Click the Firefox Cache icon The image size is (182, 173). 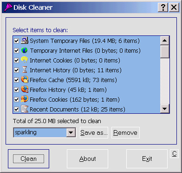point(25,80)
